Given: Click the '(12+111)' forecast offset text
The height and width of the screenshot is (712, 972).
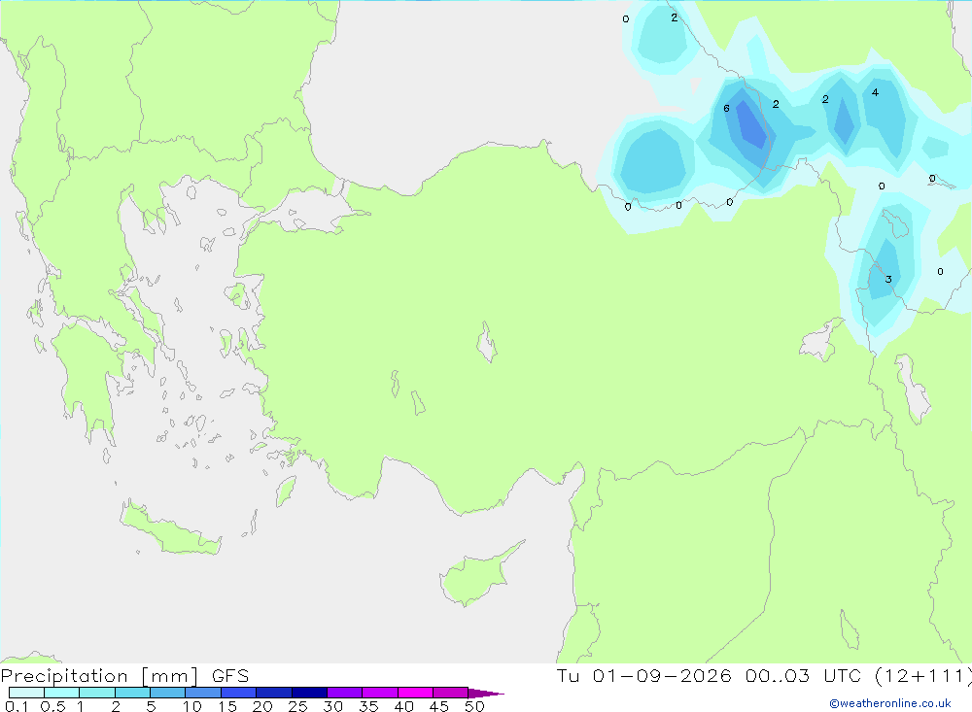Looking at the screenshot, I should [922, 675].
